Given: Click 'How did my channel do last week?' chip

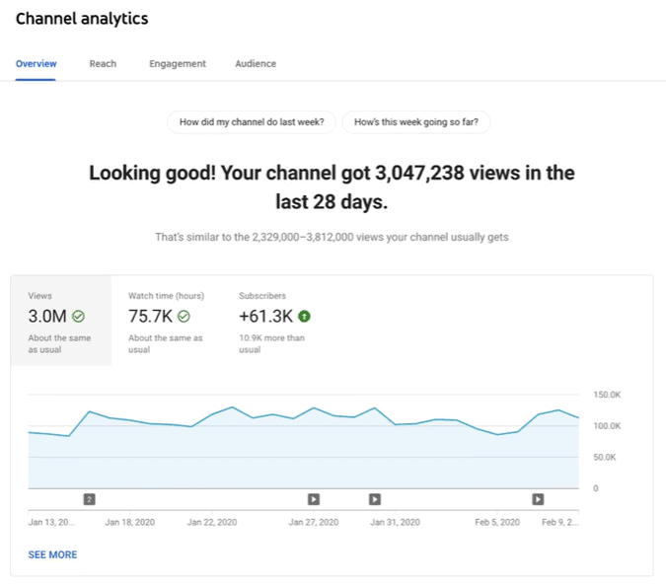Looking at the screenshot, I should coord(252,122).
